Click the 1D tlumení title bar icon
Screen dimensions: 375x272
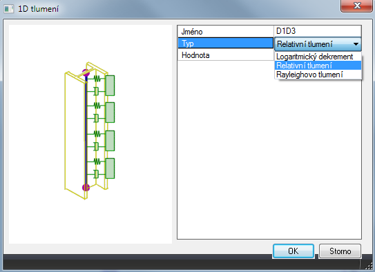click(9, 9)
